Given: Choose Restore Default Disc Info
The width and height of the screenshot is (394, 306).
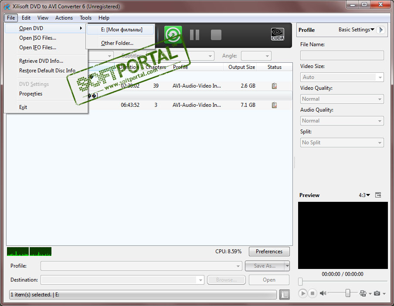Looking at the screenshot, I should pyautogui.click(x=45, y=71).
